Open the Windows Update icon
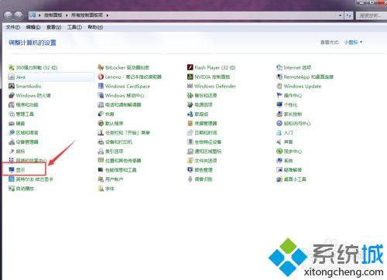The width and height of the screenshot is (387, 280). click(279, 86)
